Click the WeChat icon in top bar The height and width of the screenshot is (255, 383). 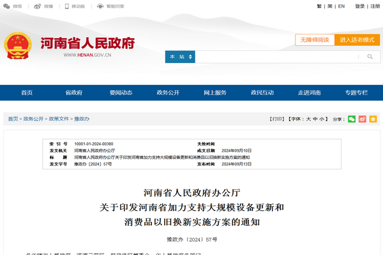coord(7,6)
